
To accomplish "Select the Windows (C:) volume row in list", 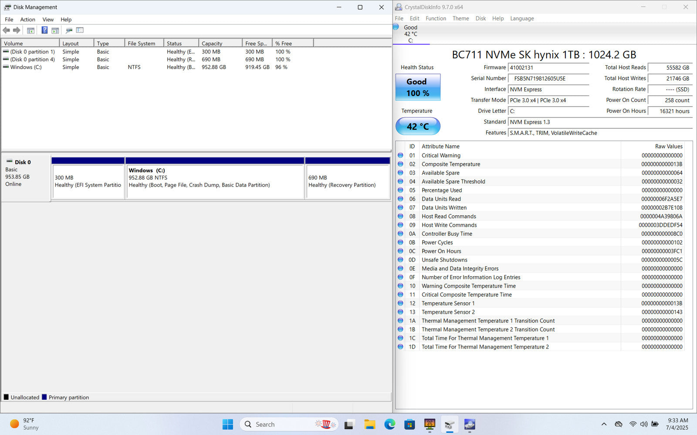I will pos(26,67).
